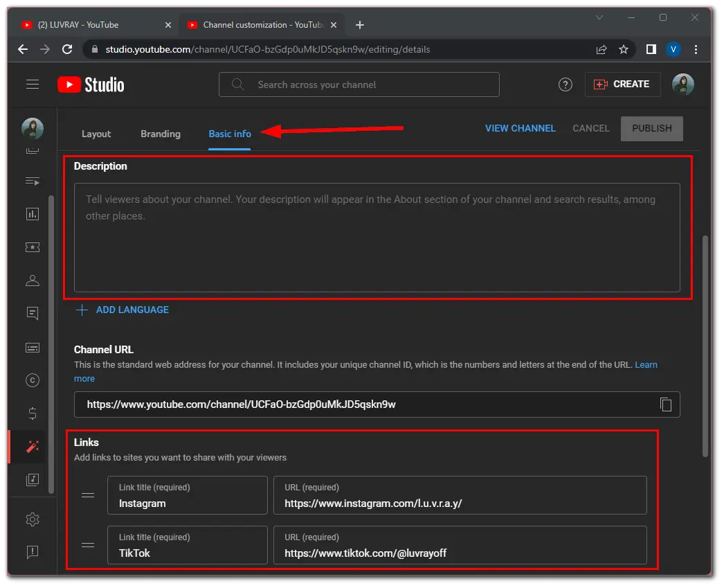
Task: Toggle the browser side panel icon
Action: coord(651,49)
